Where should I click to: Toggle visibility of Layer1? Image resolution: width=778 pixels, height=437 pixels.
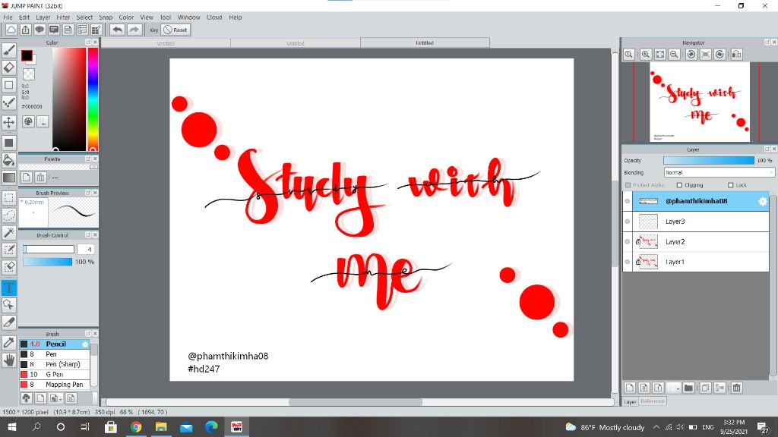click(628, 262)
